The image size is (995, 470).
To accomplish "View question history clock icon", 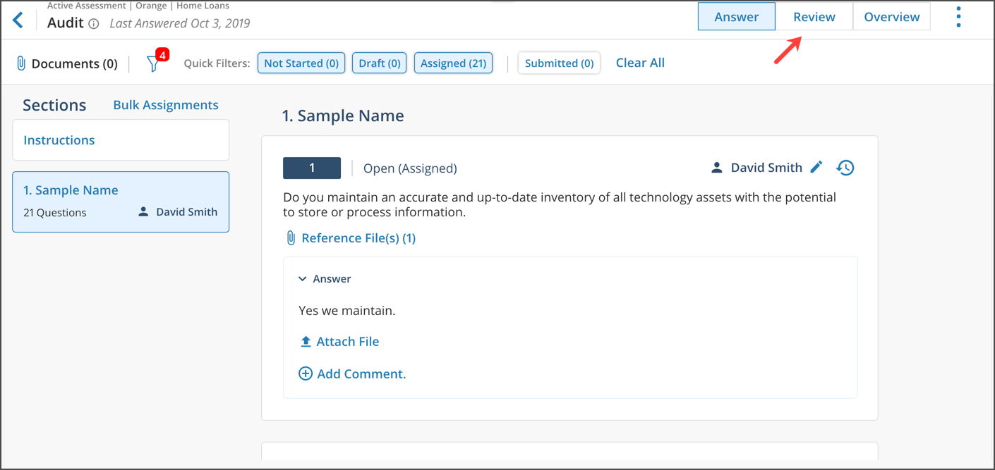I will coord(845,168).
